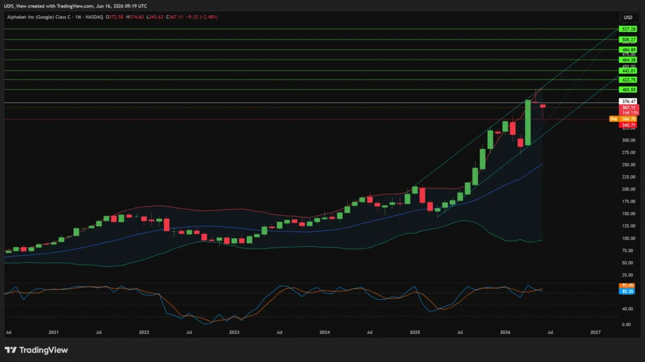This screenshot has width=645, height=362.
Task: Click the Alphabet Inc (Google) Class C symbol title
Action: pos(38,17)
